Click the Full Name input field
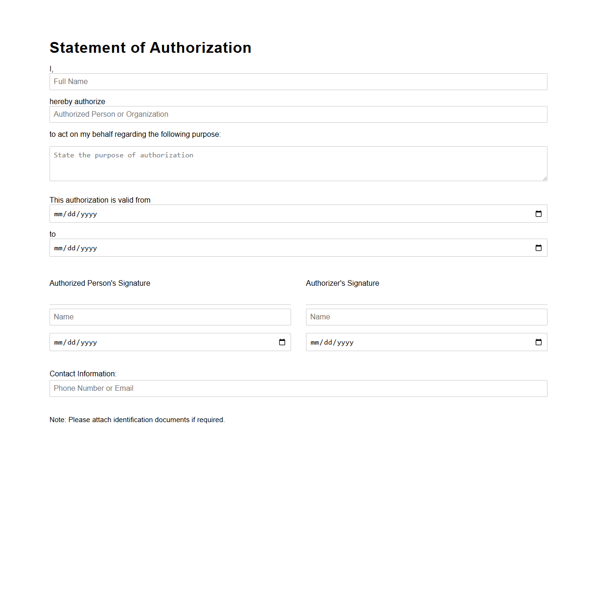 [298, 81]
